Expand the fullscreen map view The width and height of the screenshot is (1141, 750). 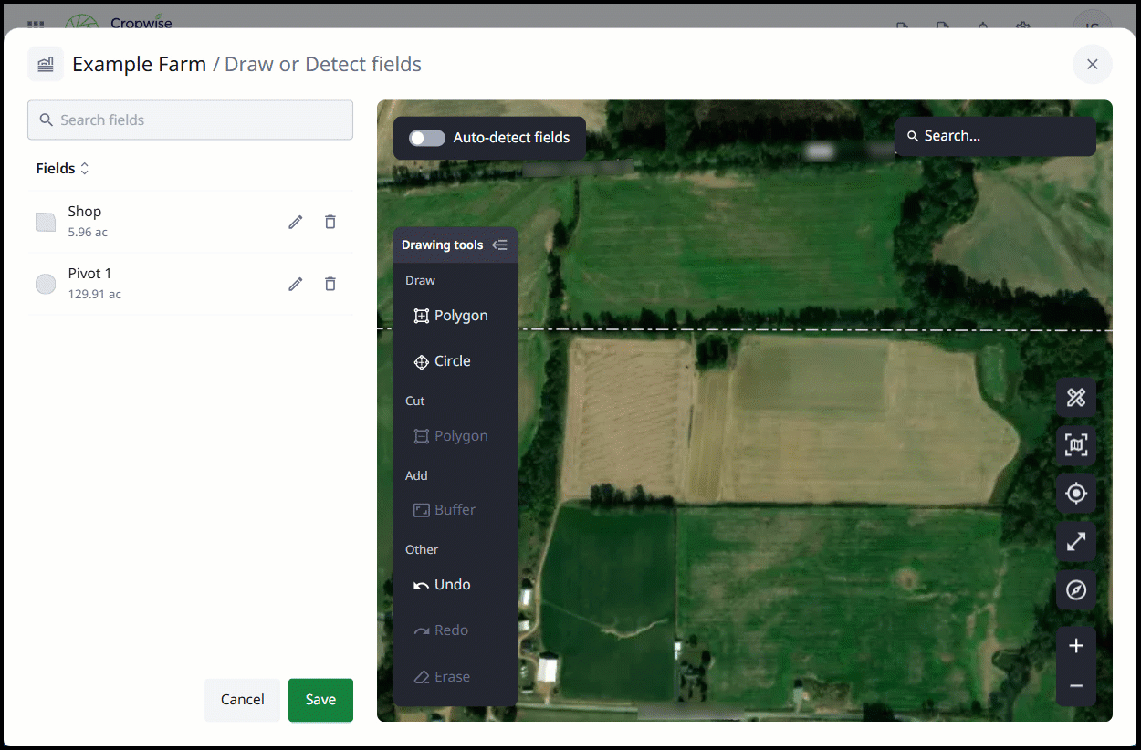pos(1076,542)
